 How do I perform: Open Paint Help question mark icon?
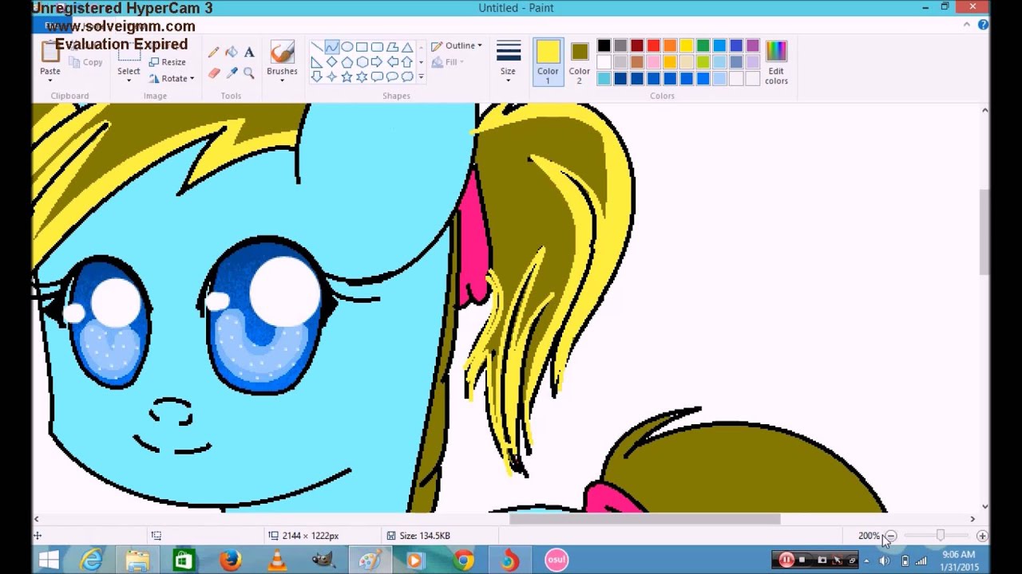(983, 25)
